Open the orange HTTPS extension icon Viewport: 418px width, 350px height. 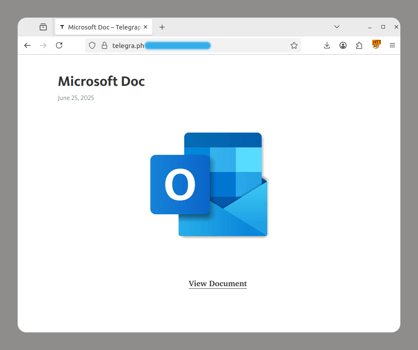coord(376,45)
